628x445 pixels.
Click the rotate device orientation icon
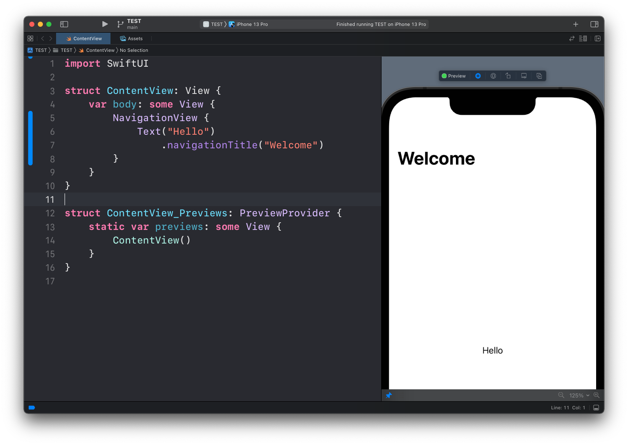(508, 76)
